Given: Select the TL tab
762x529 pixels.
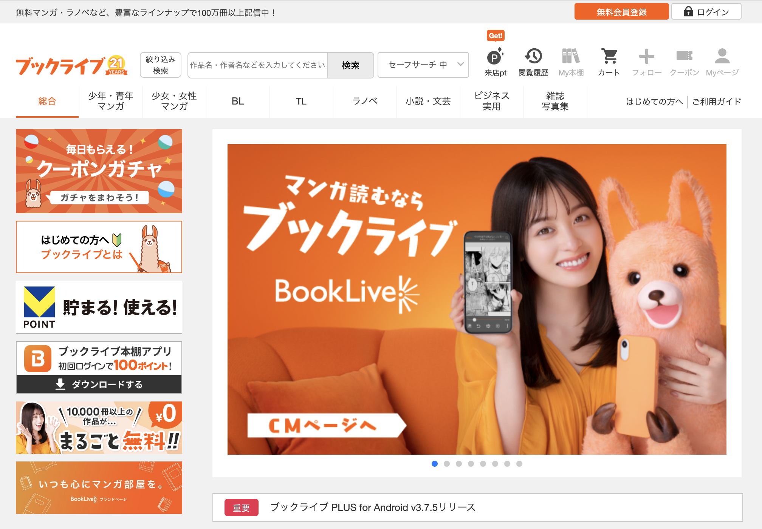Looking at the screenshot, I should pos(301,101).
